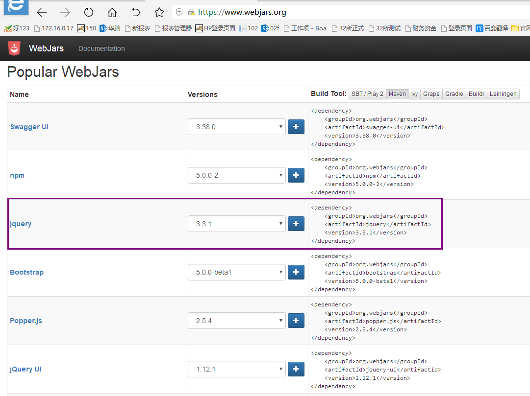Bookmark page with the star icon
The image size is (530, 396).
click(159, 13)
